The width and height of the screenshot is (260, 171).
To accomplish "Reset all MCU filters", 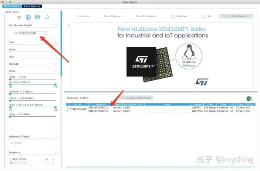I will [x=47, y=17].
